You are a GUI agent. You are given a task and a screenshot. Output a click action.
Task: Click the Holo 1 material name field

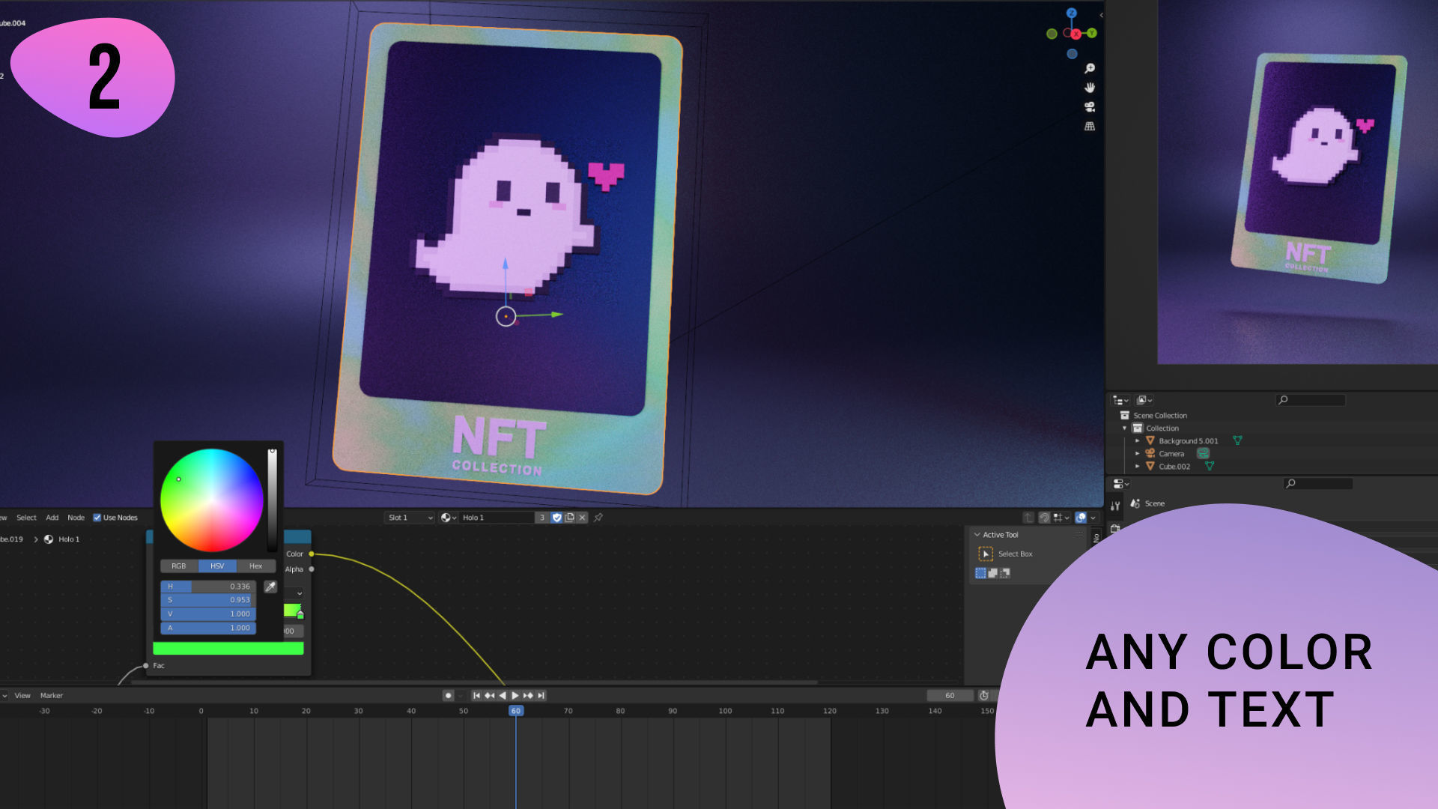(497, 518)
